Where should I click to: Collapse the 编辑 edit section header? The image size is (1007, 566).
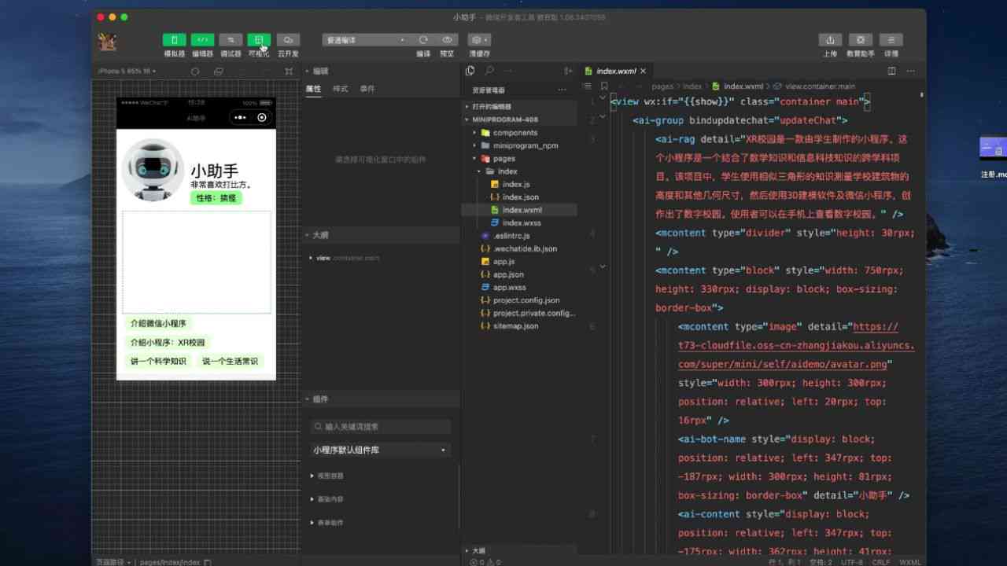click(x=381, y=71)
